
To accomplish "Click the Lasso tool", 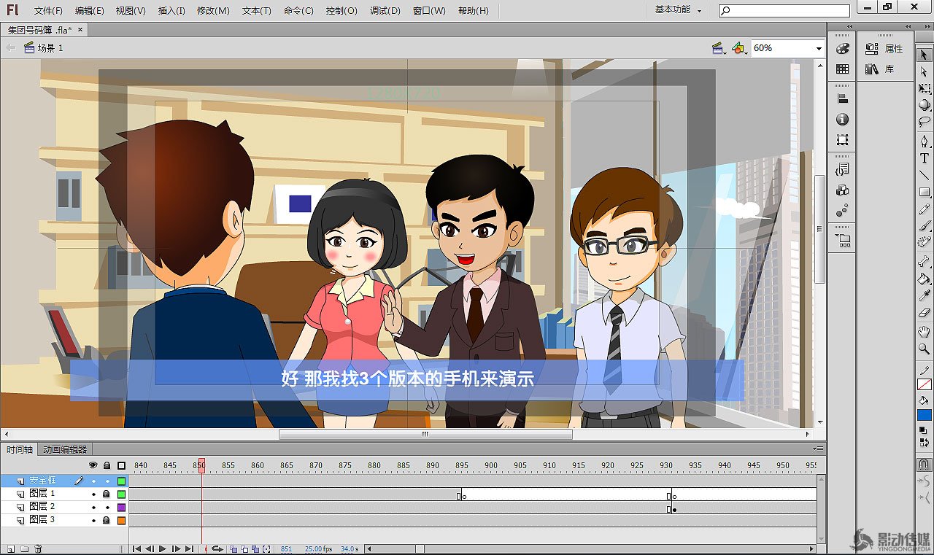I will pos(925,122).
